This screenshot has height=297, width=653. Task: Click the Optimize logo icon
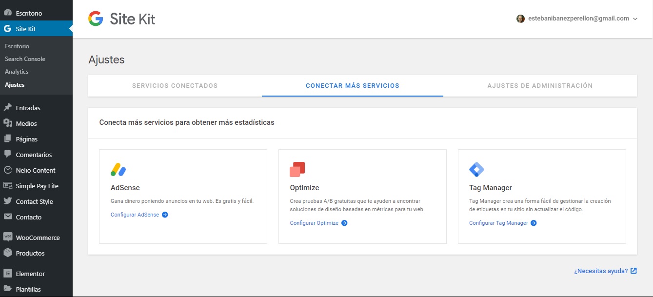(x=297, y=169)
